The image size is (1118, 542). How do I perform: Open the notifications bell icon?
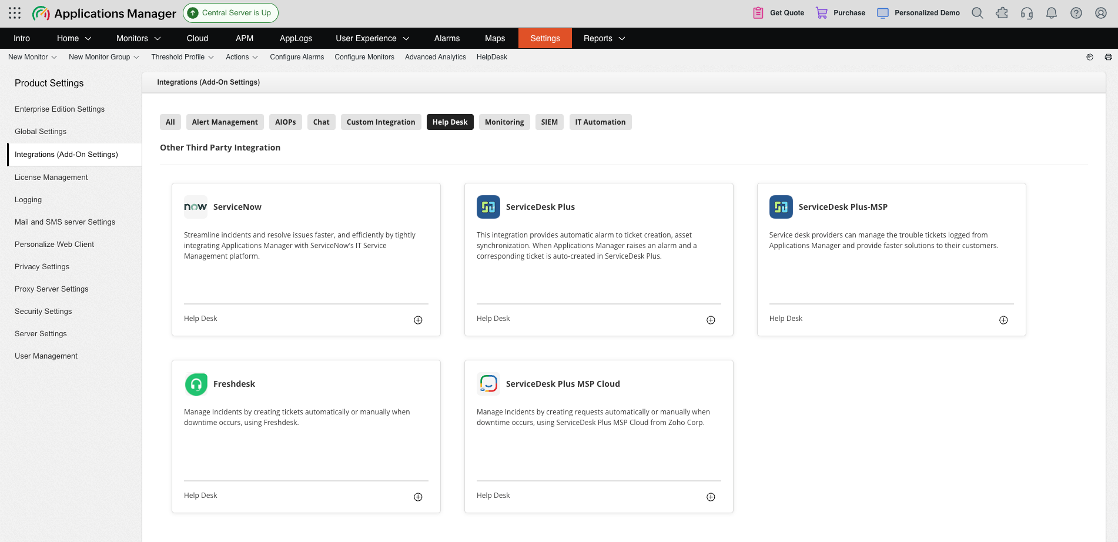(x=1052, y=13)
